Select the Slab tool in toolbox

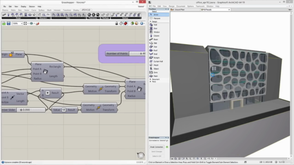point(158,43)
